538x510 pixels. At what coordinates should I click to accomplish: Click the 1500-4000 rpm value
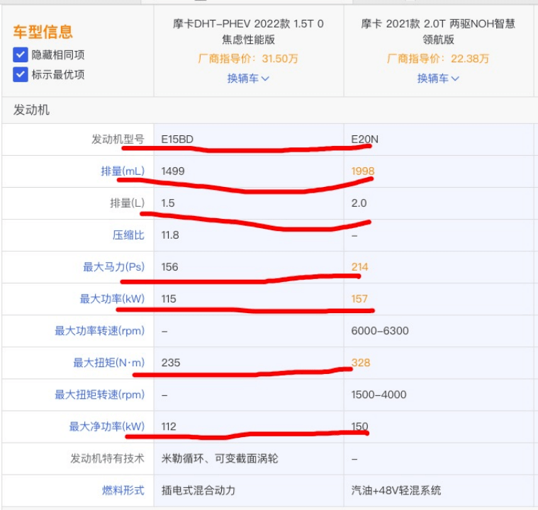pyautogui.click(x=379, y=395)
